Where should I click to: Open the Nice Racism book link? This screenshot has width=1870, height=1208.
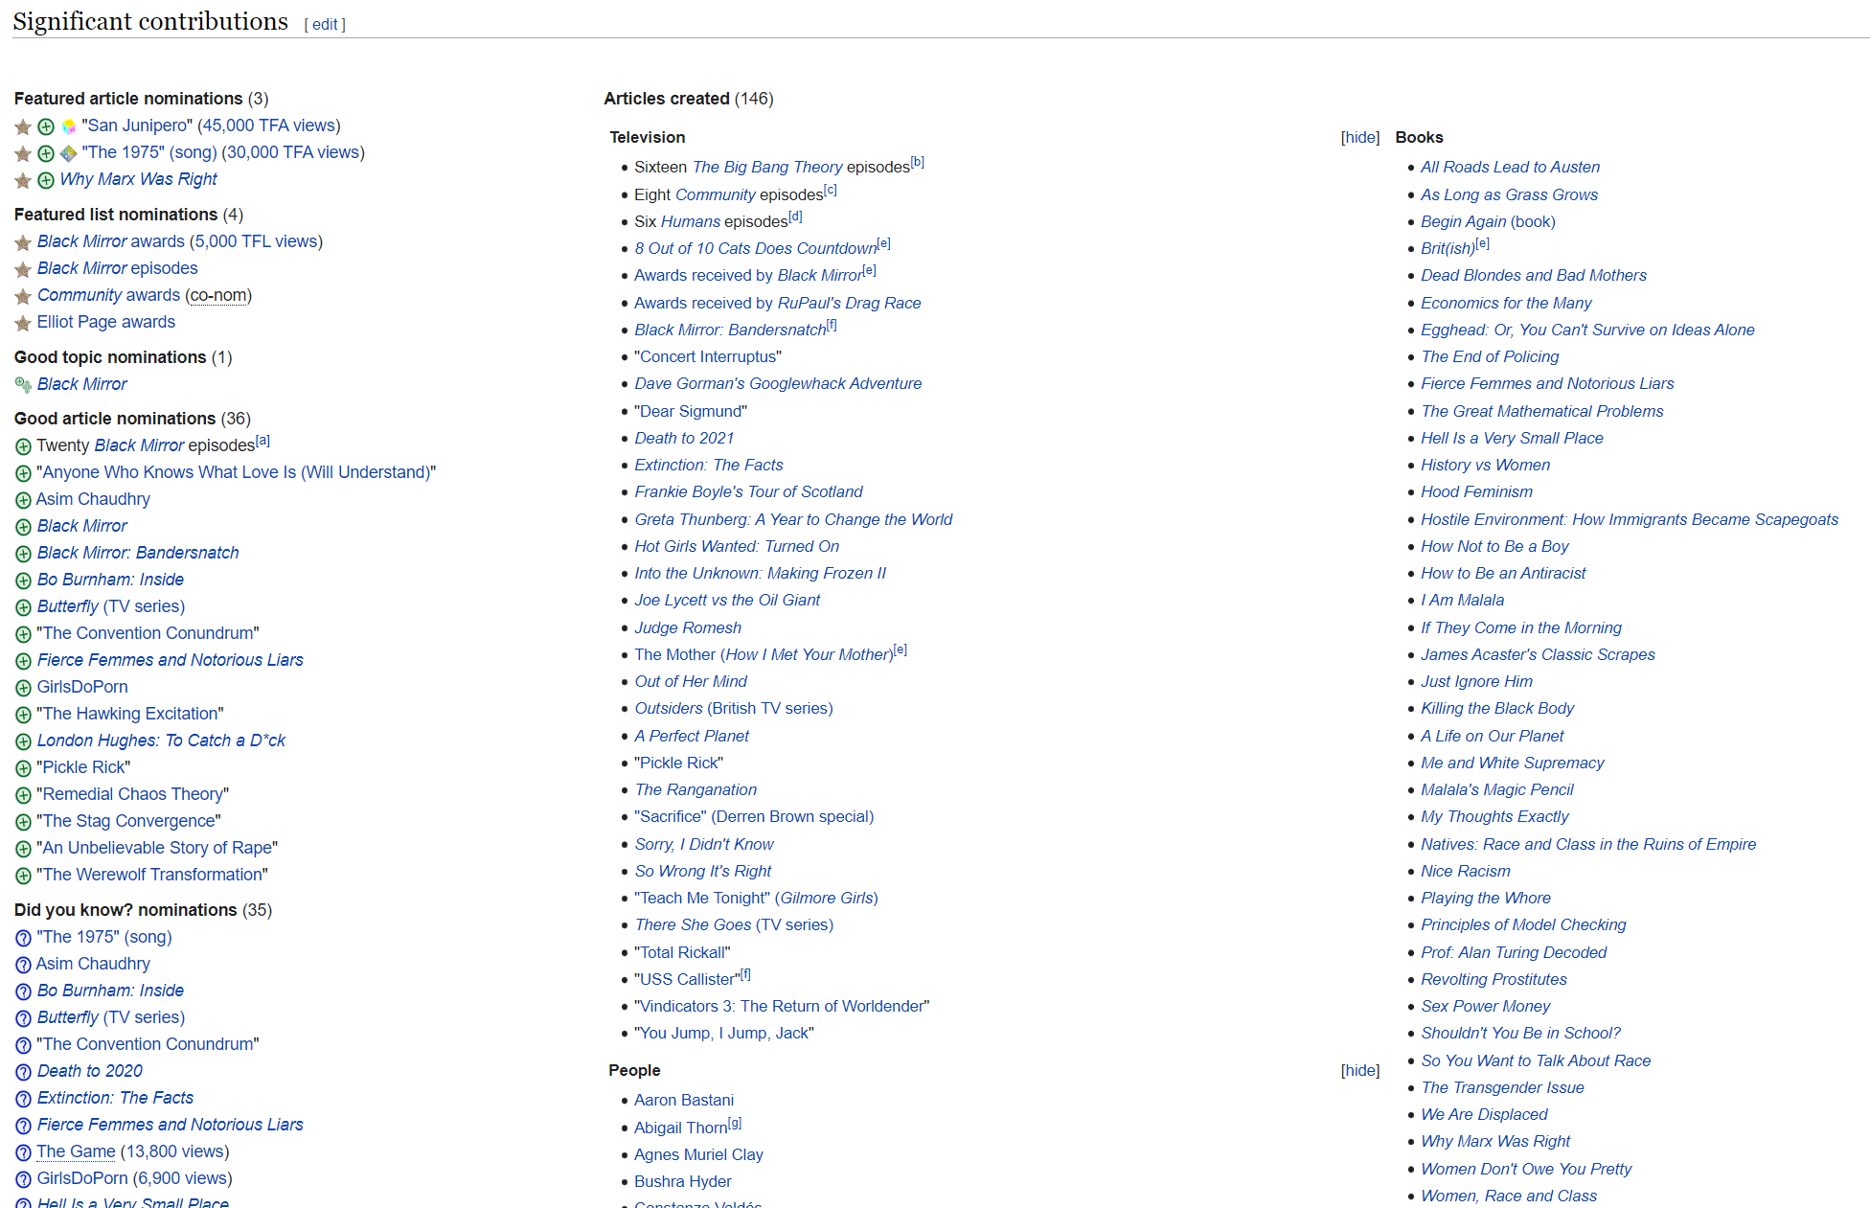[1465, 871]
